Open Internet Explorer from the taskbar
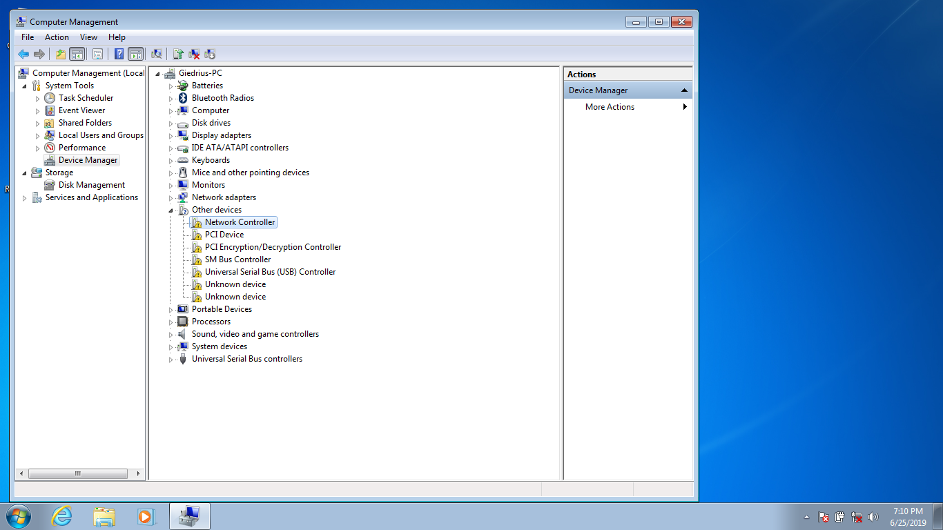This screenshot has width=943, height=530. [62, 516]
